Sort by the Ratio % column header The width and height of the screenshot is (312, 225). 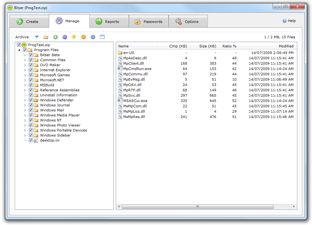(x=228, y=46)
